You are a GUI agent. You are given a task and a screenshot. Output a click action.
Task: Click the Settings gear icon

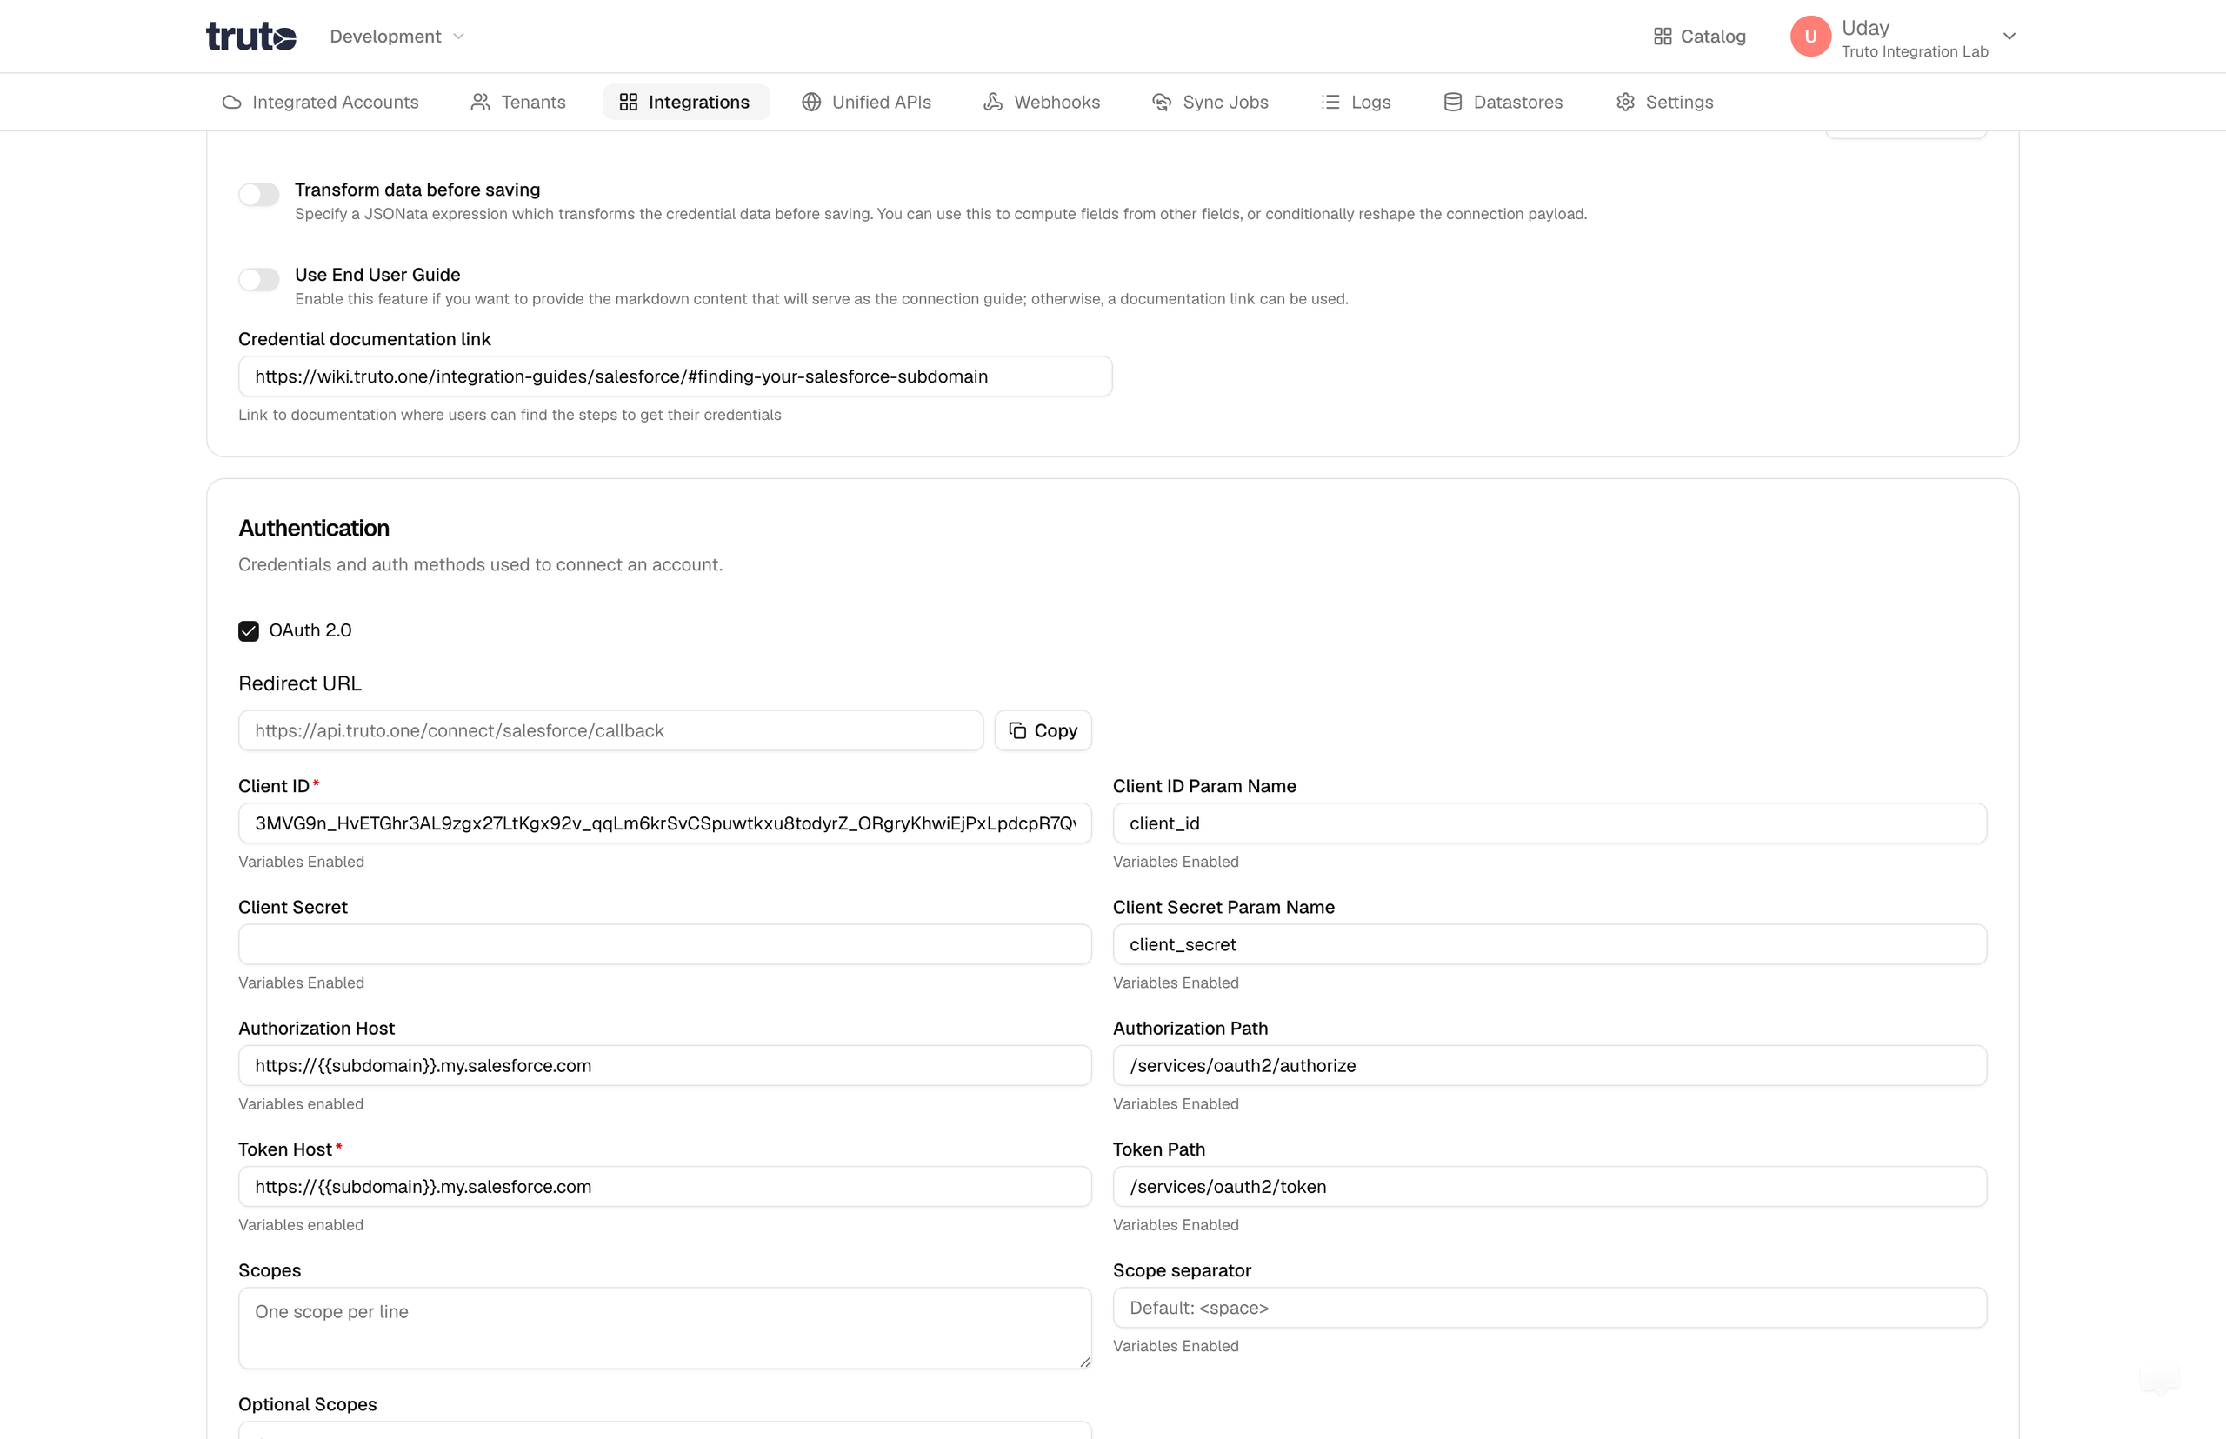coord(1625,102)
